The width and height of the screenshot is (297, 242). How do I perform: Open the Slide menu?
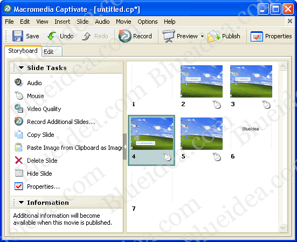(x=82, y=22)
